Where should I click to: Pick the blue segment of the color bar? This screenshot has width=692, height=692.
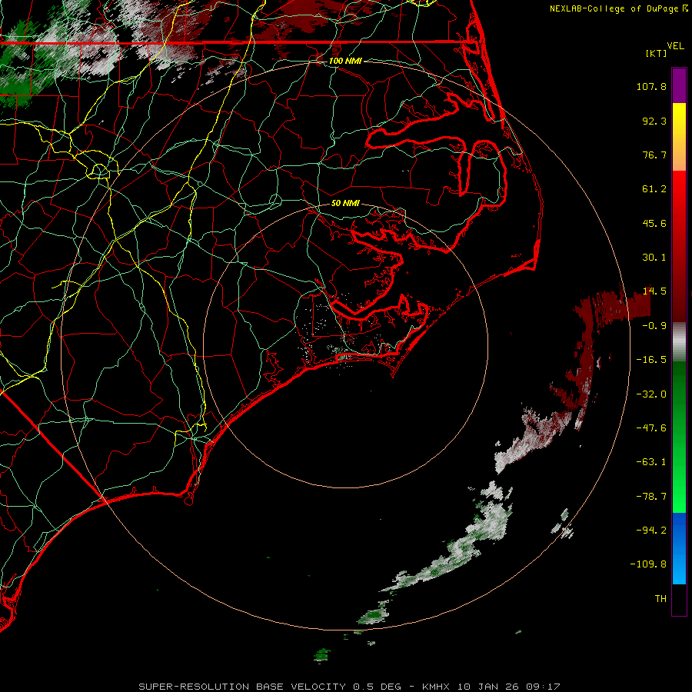tap(679, 548)
